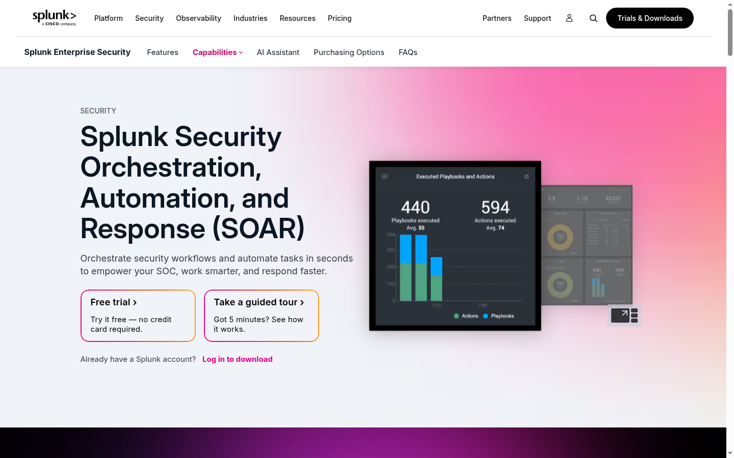Click the background dashboard thumbnail with donut charts
This screenshot has width=734, height=458.
587,245
